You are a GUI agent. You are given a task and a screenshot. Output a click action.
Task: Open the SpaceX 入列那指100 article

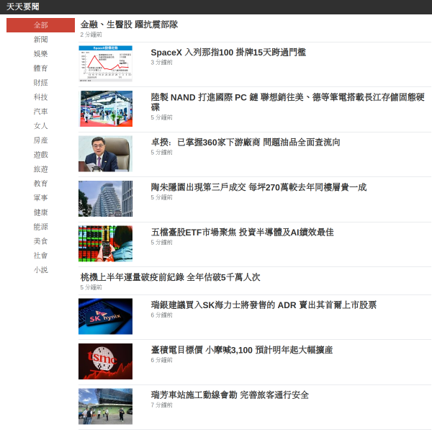[228, 53]
